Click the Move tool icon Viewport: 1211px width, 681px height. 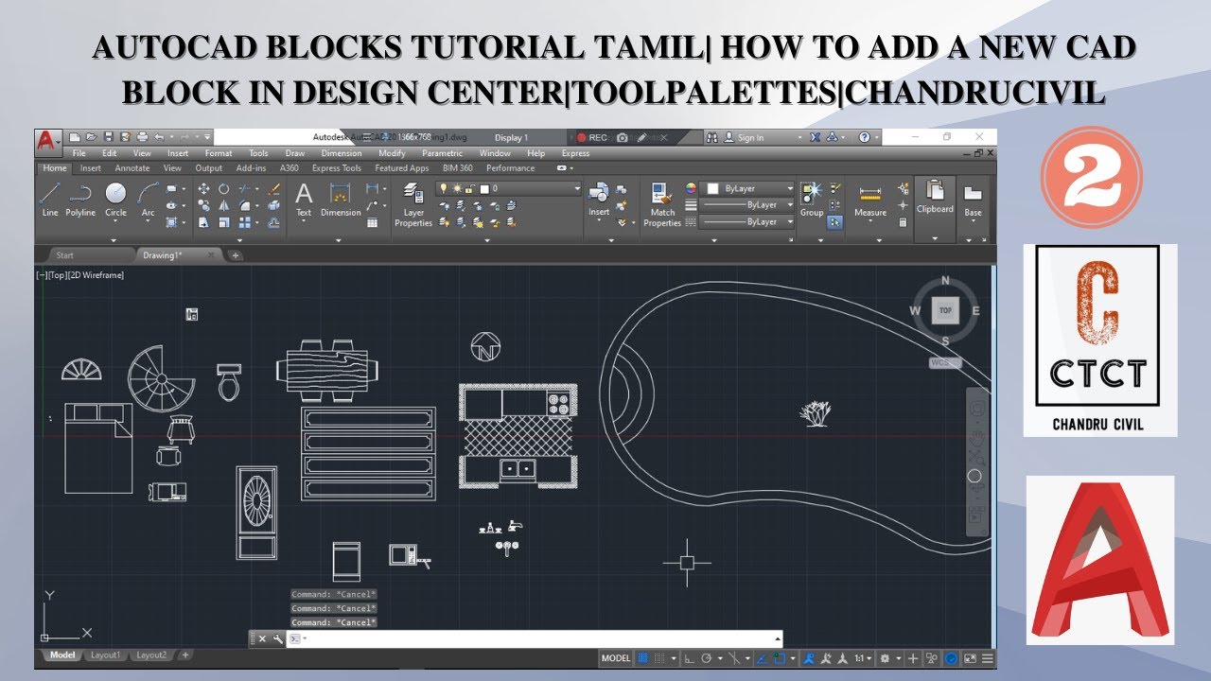[x=203, y=188]
